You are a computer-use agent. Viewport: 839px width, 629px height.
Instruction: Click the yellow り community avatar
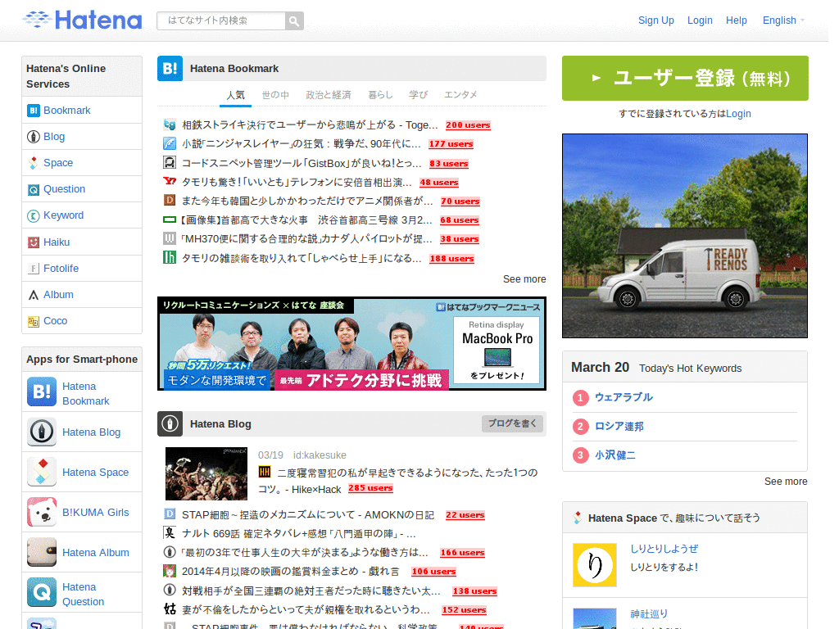595,565
